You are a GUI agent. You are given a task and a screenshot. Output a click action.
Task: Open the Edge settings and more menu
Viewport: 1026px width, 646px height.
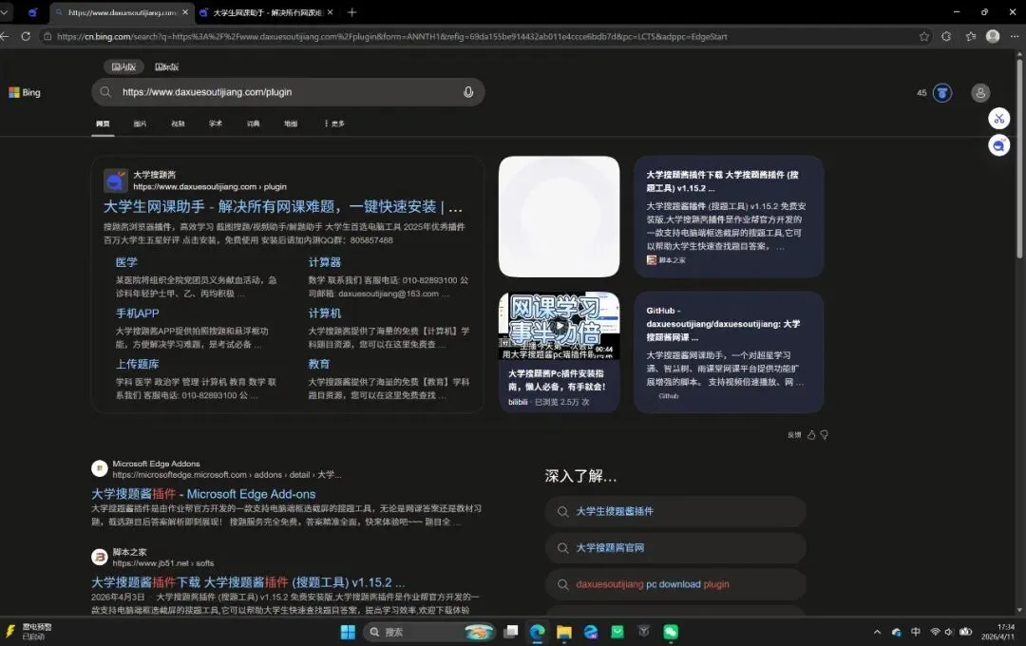pos(1015,37)
